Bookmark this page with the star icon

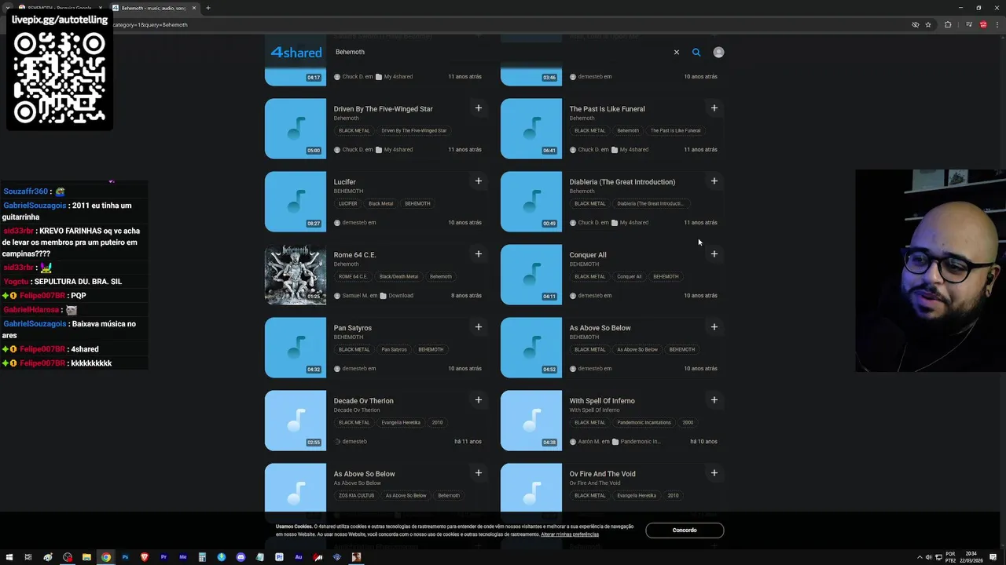928,24
